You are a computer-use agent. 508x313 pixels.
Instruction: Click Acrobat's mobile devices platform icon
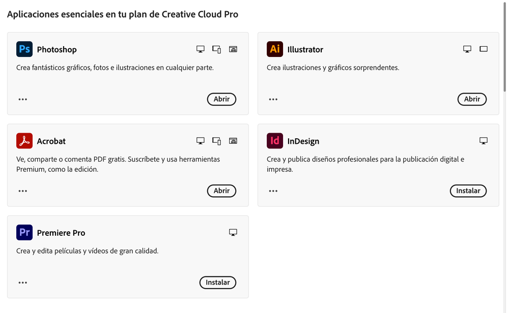click(x=216, y=141)
